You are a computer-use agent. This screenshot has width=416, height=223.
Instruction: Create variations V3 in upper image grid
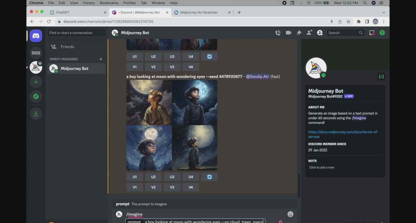pyautogui.click(x=172, y=67)
